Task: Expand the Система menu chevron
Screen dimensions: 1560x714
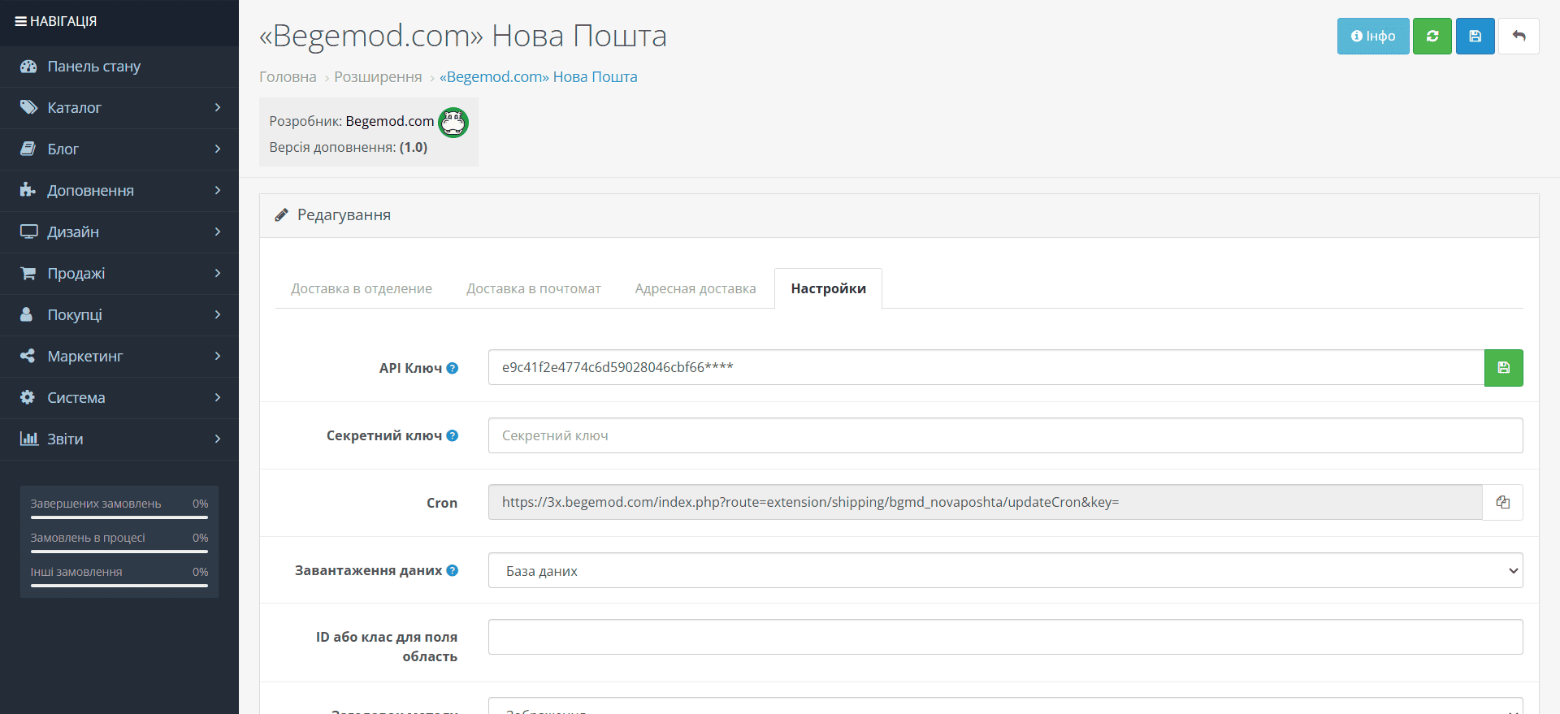Action: click(x=218, y=397)
